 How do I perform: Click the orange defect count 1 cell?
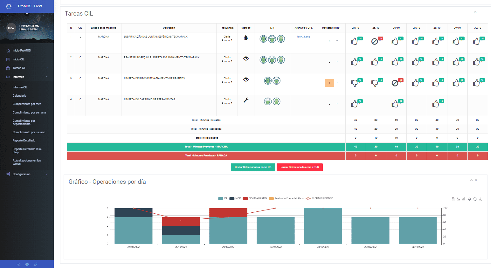329,83
